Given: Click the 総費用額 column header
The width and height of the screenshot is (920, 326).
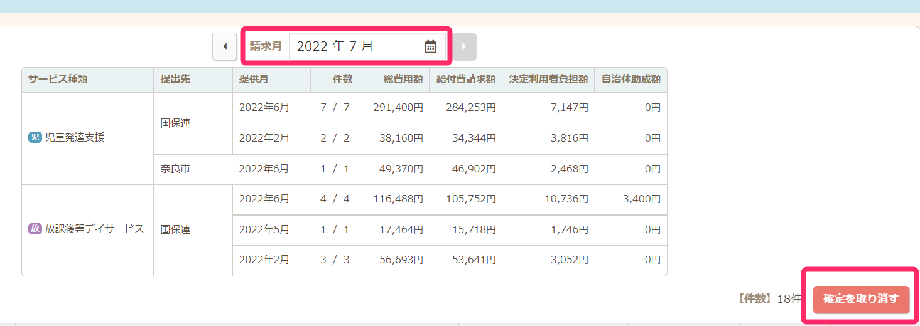Looking at the screenshot, I should (403, 80).
